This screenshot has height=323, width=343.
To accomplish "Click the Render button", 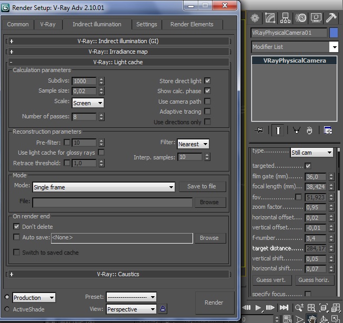I will 214,302.
